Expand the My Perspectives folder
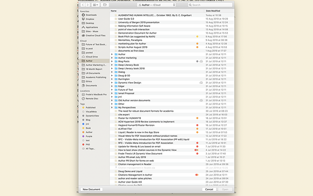 [x=112, y=107]
